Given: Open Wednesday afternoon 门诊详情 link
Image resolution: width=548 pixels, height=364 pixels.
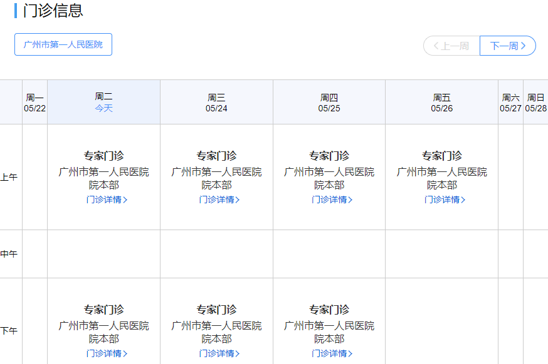Looking at the screenshot, I should pos(219,353).
